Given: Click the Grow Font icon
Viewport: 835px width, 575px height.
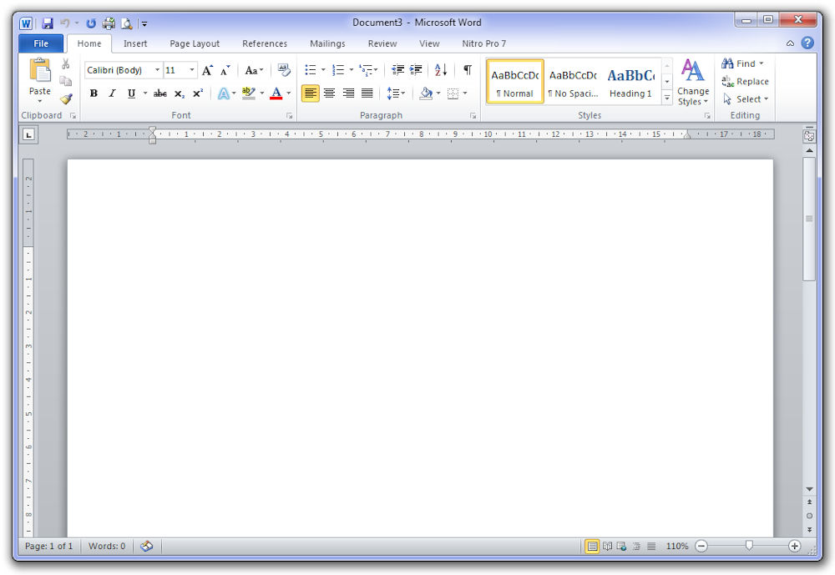Looking at the screenshot, I should click(207, 71).
